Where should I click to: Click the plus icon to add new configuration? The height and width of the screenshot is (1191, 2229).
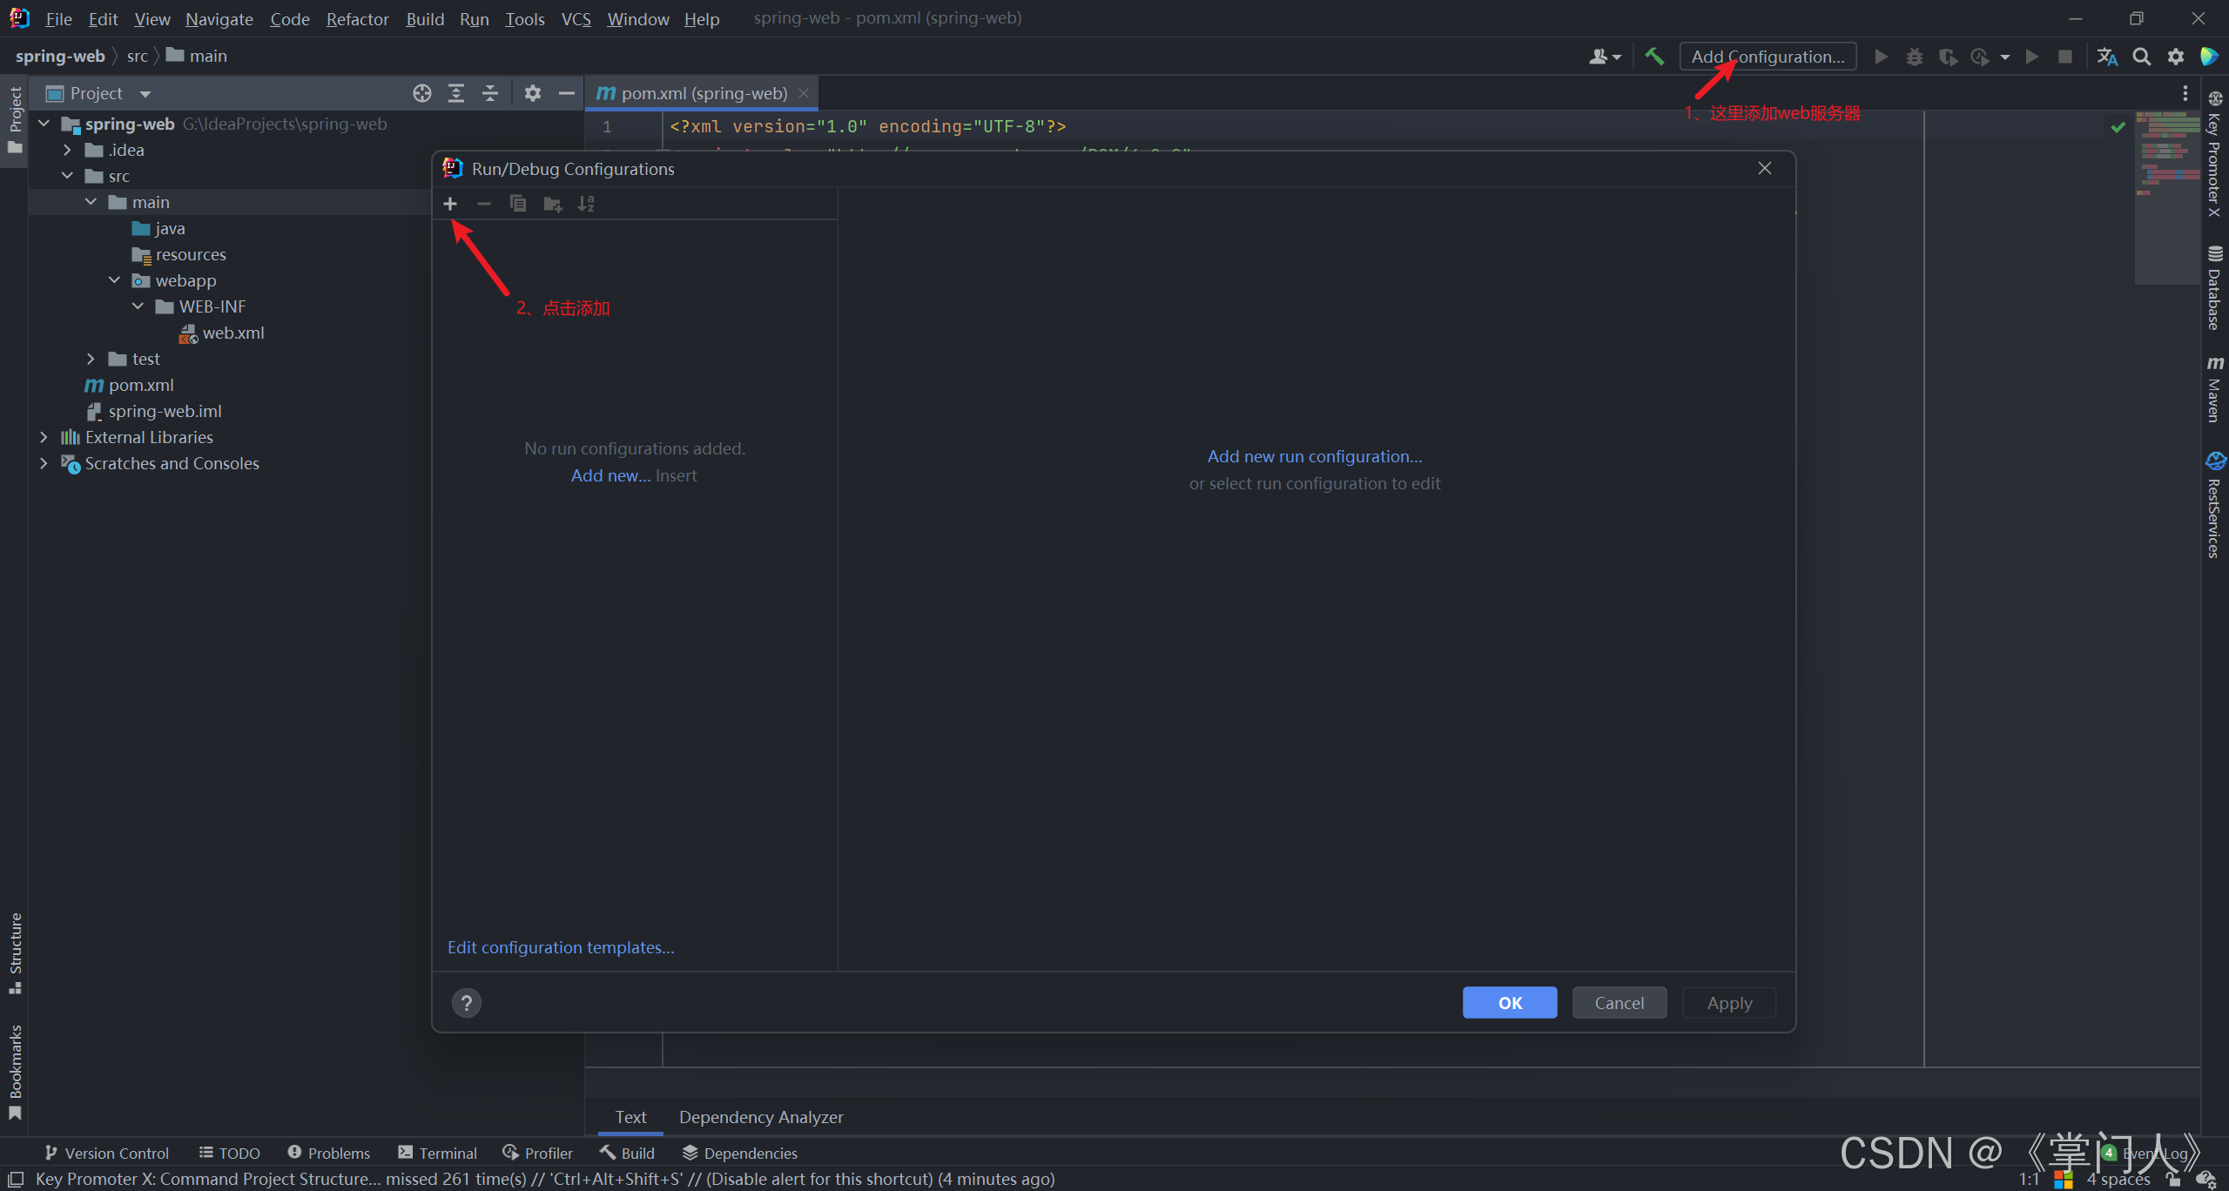click(x=450, y=204)
